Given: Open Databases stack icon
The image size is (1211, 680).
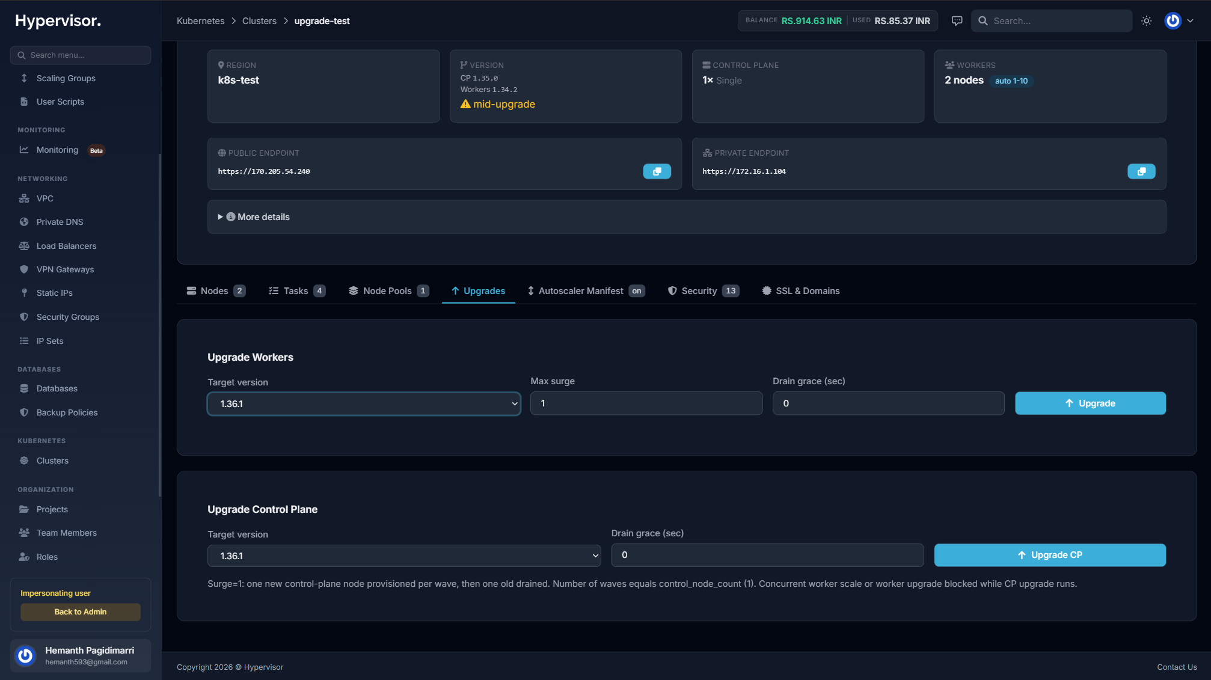Looking at the screenshot, I should [x=24, y=388].
